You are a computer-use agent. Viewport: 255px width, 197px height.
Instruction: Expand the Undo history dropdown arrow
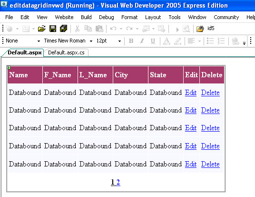(x=121, y=29)
